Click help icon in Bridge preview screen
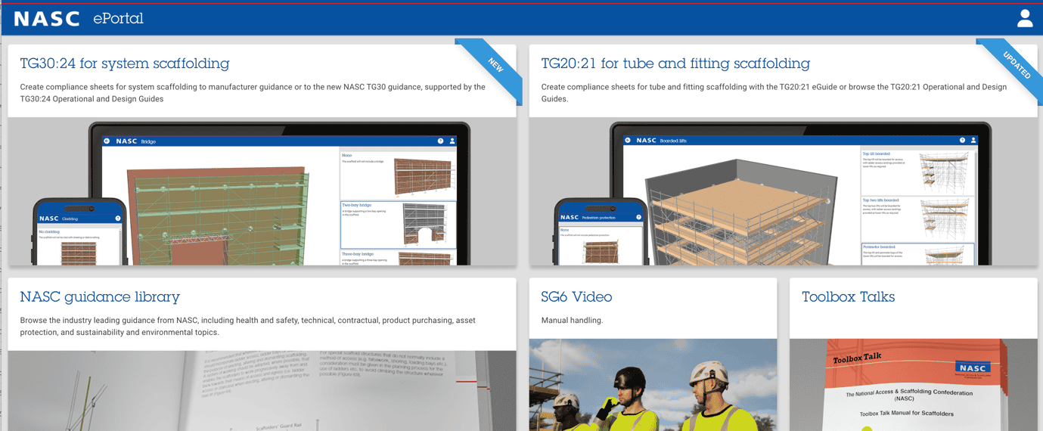This screenshot has height=431, width=1043. point(441,141)
